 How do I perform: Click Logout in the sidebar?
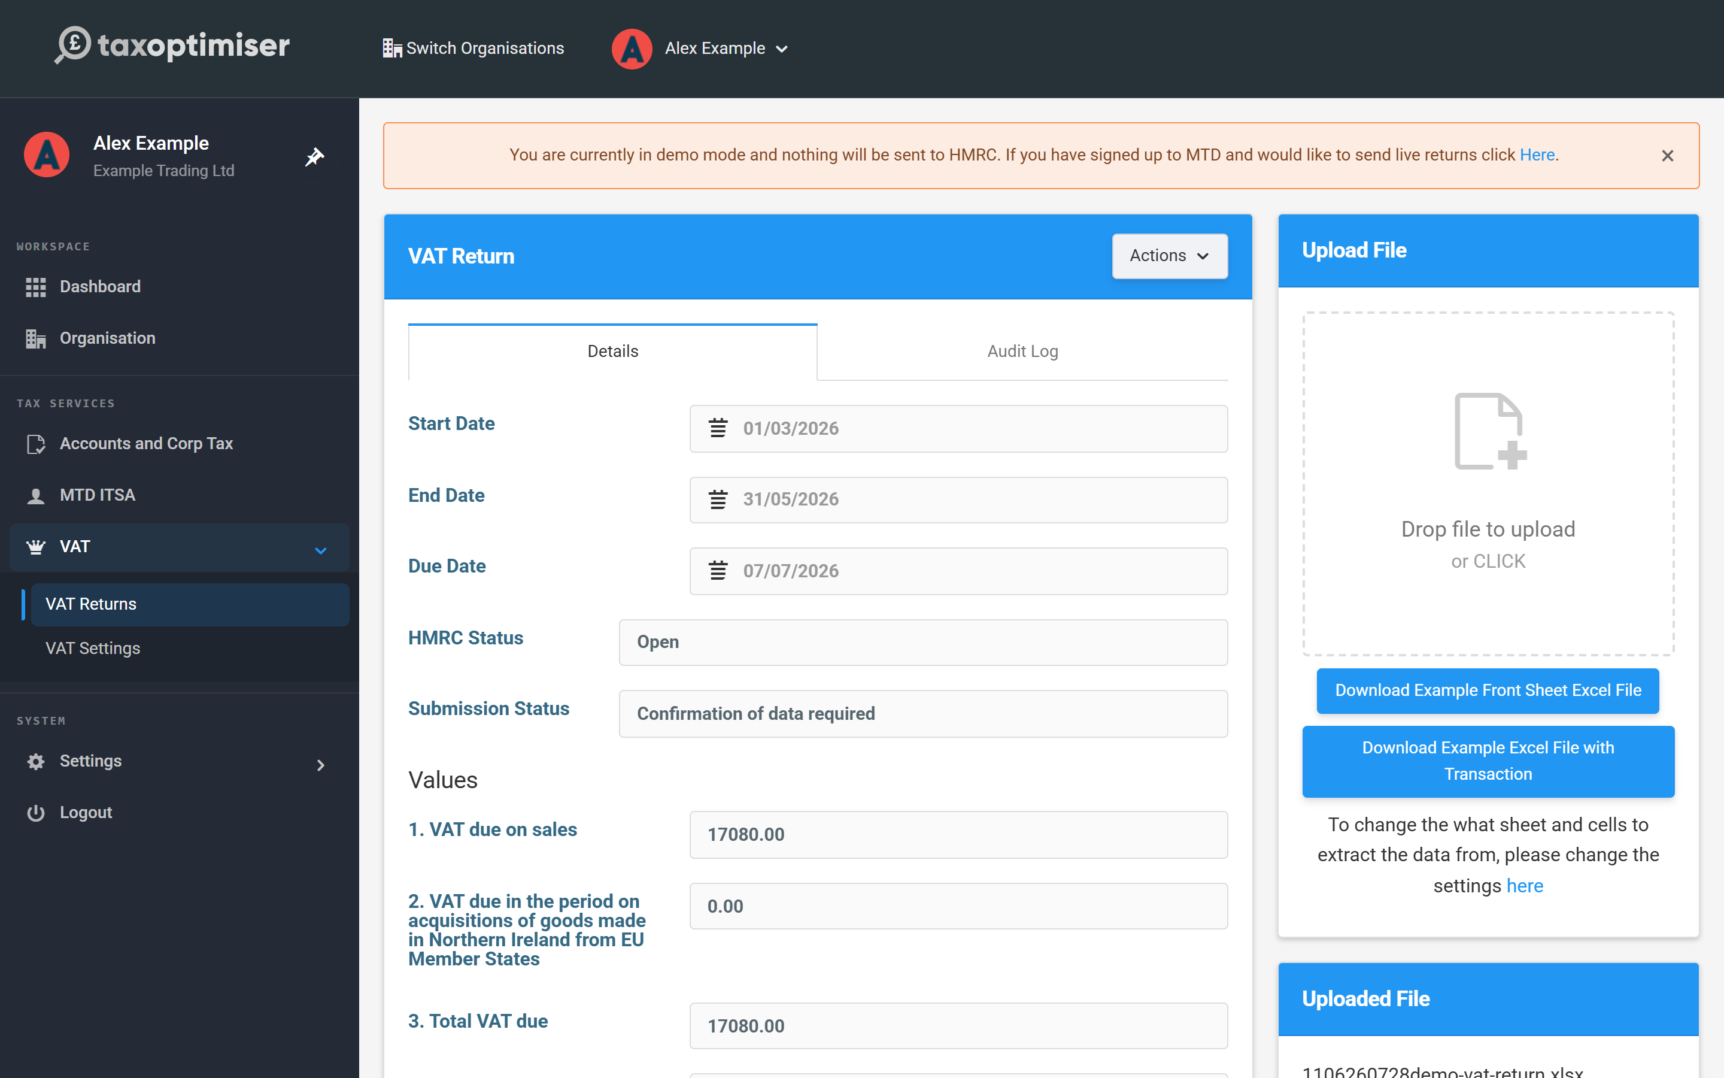point(180,813)
